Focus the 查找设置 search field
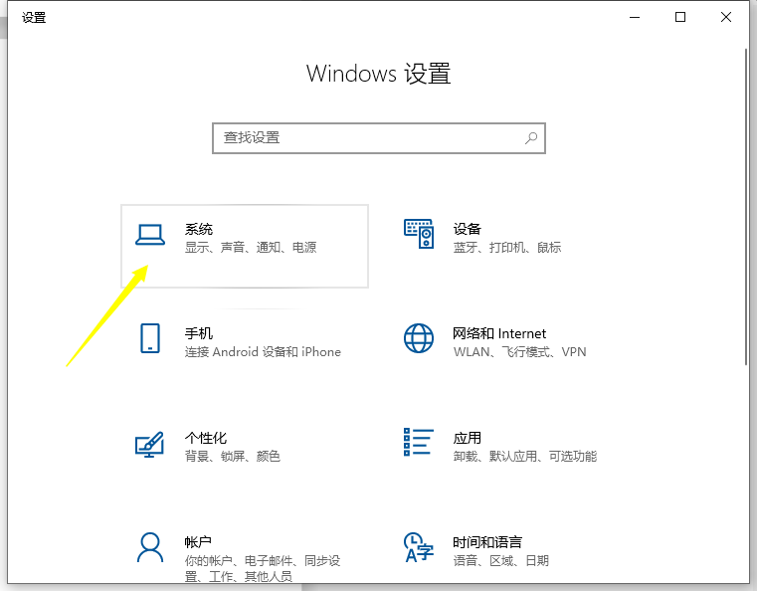The height and width of the screenshot is (591, 757). click(368, 138)
